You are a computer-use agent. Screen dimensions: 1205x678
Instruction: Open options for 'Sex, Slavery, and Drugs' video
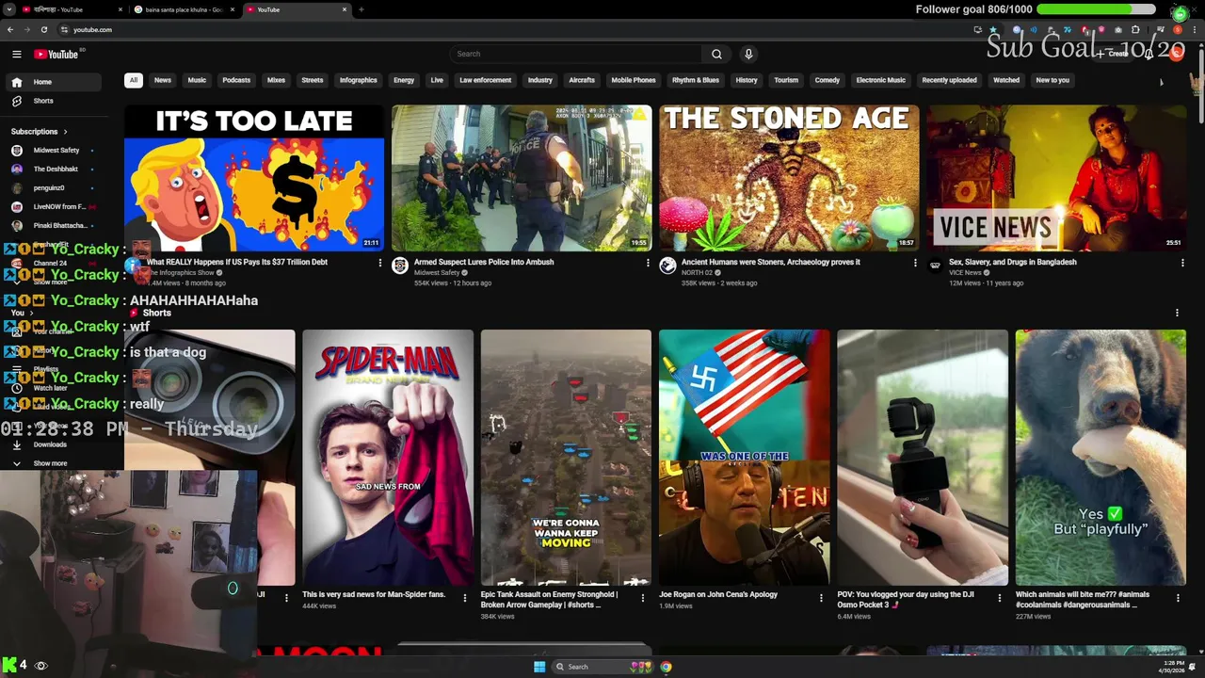coord(1182,263)
